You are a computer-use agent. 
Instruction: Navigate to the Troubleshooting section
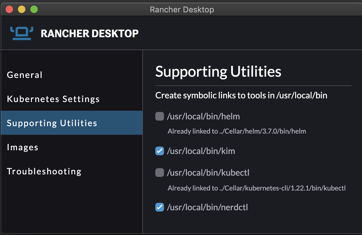pos(44,171)
